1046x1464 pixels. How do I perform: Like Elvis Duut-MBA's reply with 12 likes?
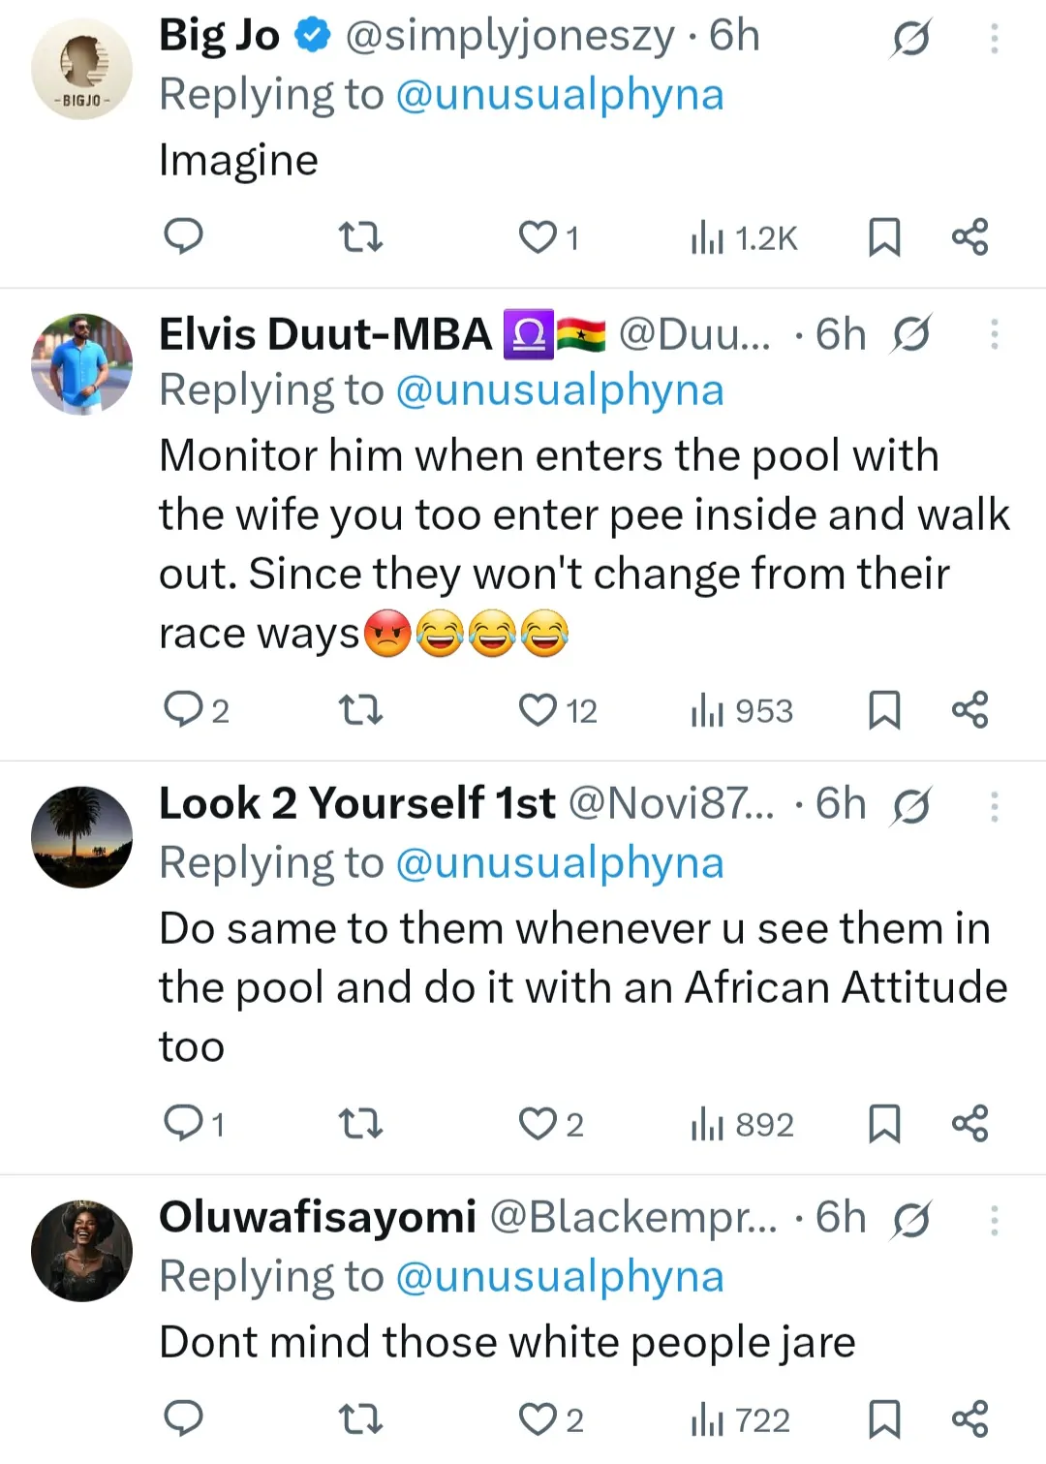click(538, 710)
